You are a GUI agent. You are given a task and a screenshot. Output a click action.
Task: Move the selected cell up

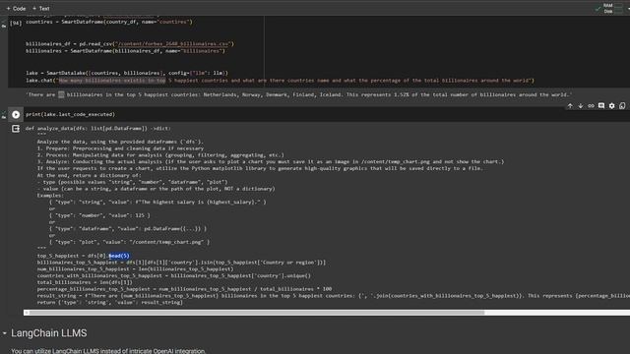point(570,106)
